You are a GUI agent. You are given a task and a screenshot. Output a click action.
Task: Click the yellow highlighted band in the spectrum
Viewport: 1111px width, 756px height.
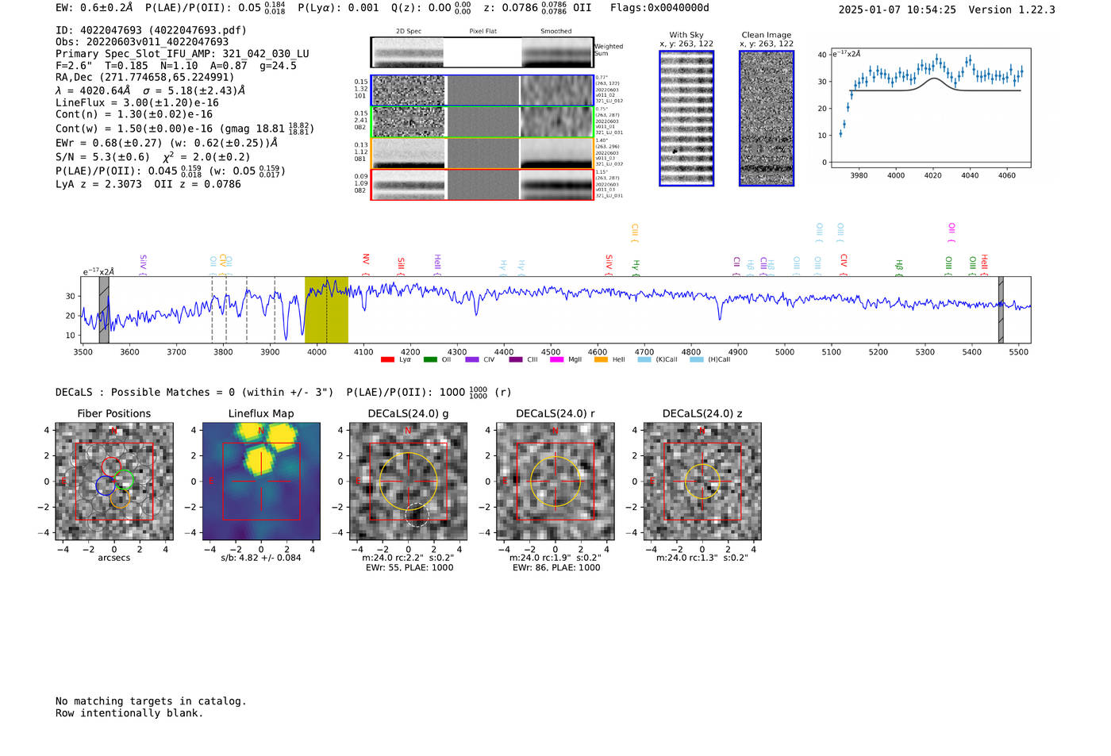[x=326, y=310]
